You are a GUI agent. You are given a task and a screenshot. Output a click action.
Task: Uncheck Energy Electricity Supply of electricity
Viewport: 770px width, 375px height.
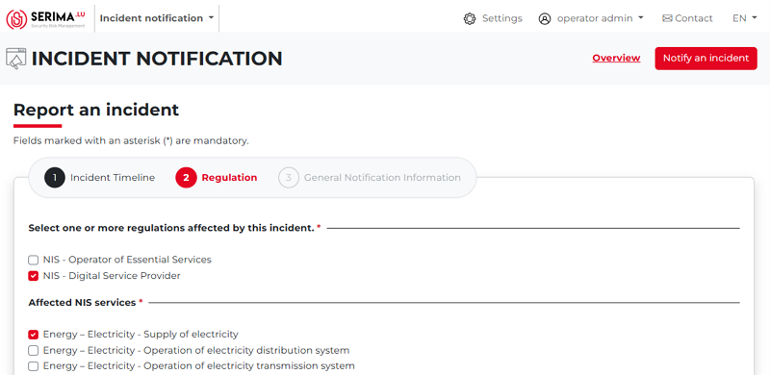pyautogui.click(x=33, y=335)
